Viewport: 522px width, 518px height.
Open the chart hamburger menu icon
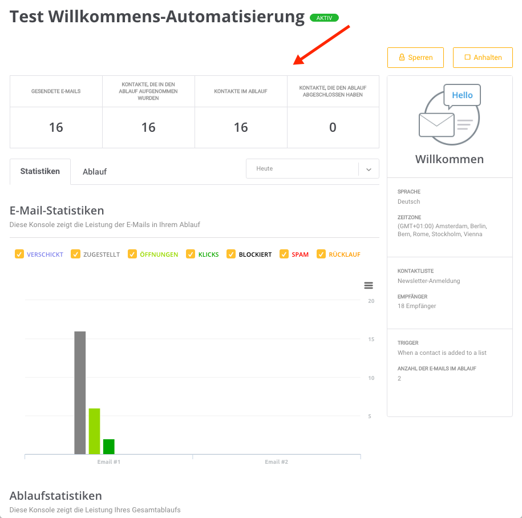(368, 285)
